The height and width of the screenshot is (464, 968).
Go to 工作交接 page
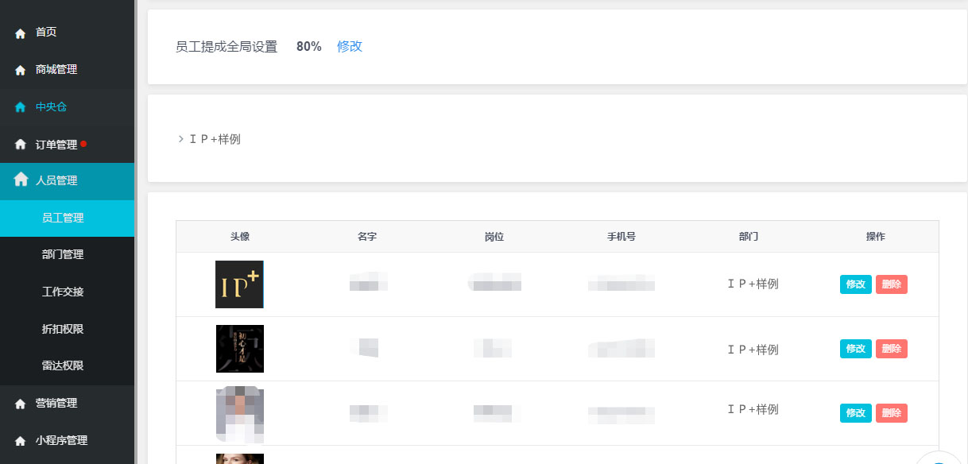coord(63,292)
